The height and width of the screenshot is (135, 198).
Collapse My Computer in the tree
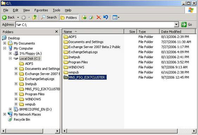pyautogui.click(x=5, y=48)
